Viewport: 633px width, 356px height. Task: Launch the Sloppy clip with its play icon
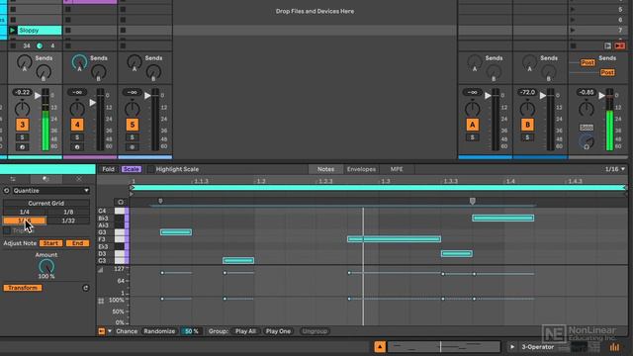tap(13, 31)
